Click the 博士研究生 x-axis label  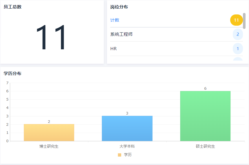49,147
